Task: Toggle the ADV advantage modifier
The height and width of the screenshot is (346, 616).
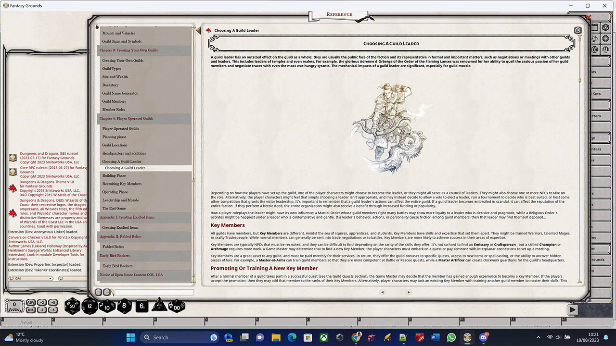Action: [x=30, y=302]
